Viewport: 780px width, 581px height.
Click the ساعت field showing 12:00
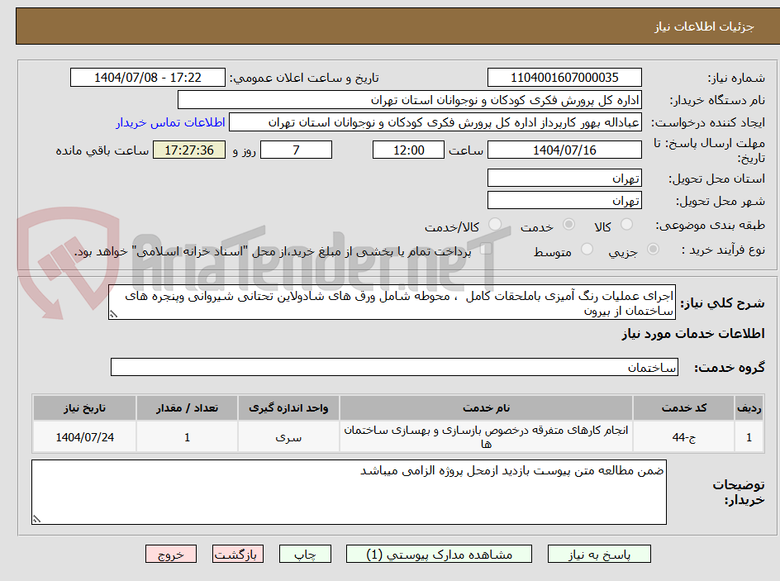pyautogui.click(x=408, y=150)
